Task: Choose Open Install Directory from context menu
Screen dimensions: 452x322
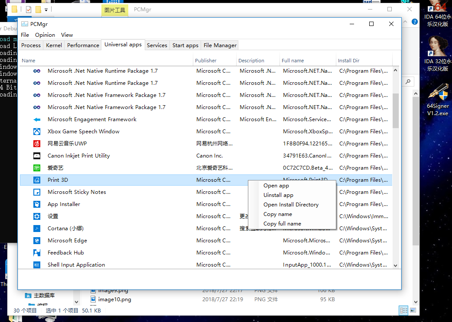Action: (292, 205)
